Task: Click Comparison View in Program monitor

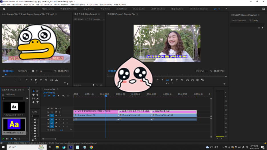Action: (x=202, y=80)
